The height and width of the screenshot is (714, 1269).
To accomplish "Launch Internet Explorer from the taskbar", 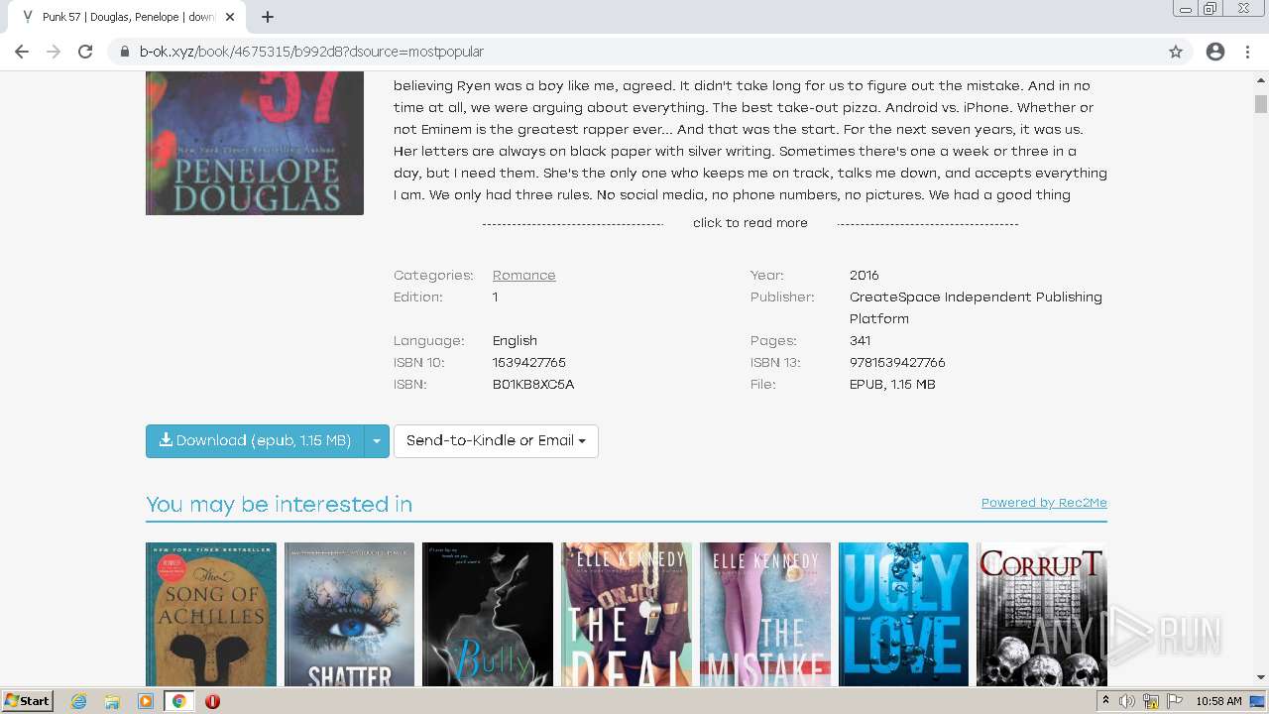I will (79, 701).
